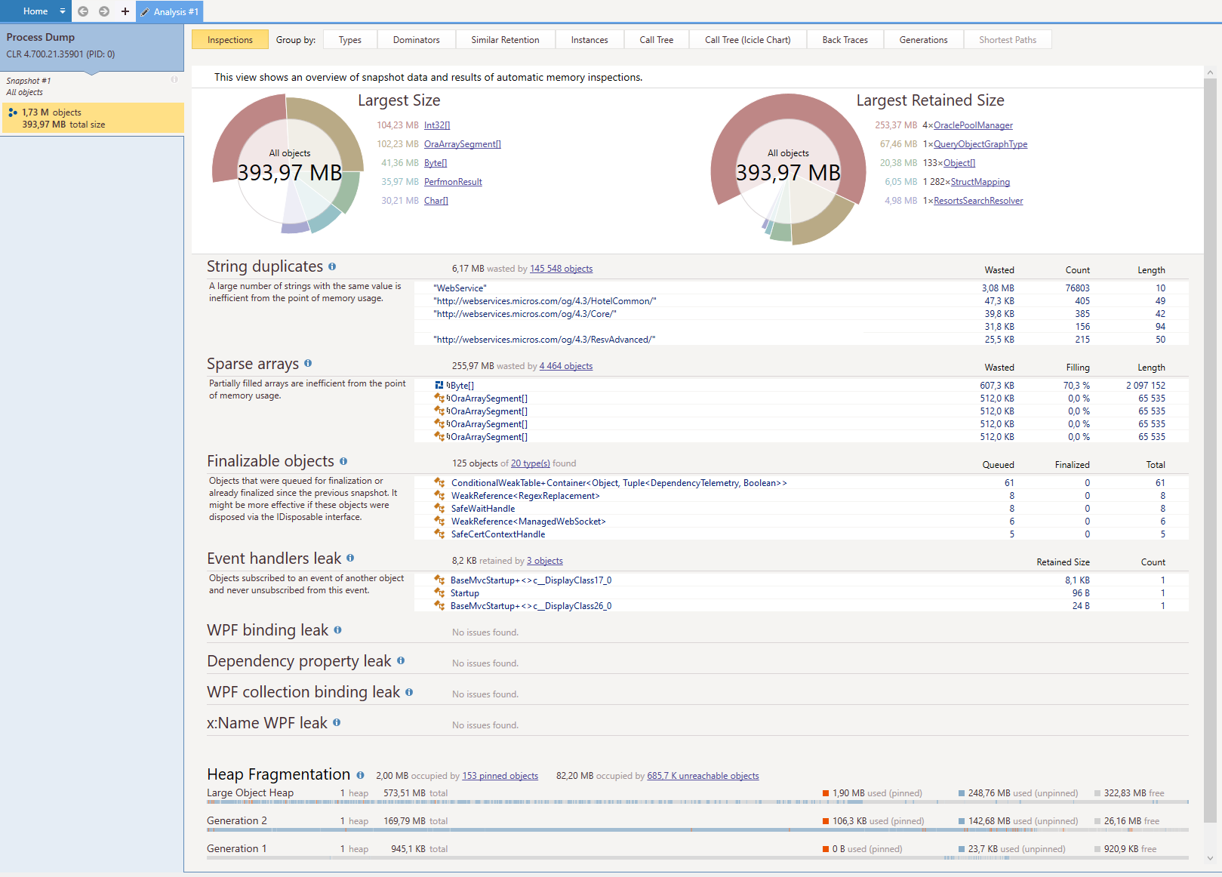Screen dimensions: 1222x877
Task: Click info icon next to Heap Fragmentation
Action: 360,775
